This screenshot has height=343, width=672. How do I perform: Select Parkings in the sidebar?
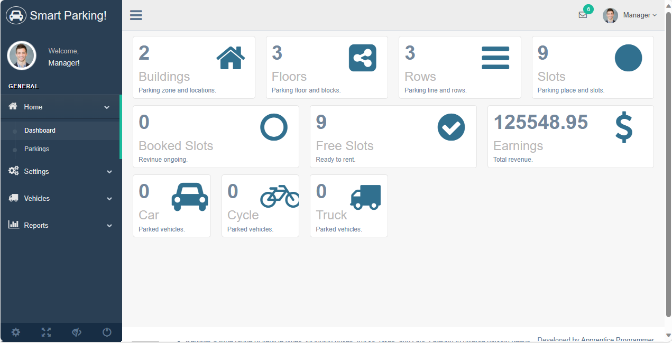(x=36, y=149)
